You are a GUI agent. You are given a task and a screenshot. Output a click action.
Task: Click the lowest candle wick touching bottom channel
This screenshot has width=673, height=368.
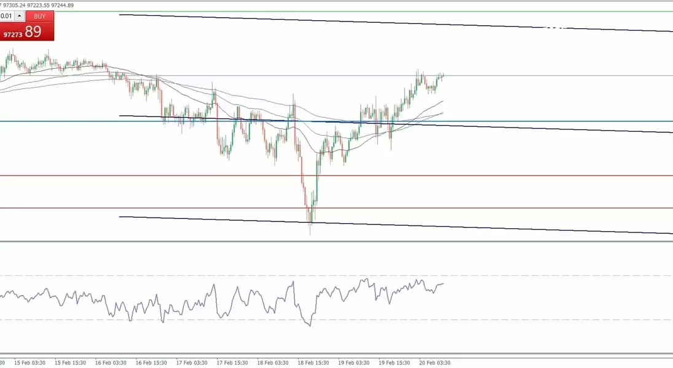pos(310,232)
